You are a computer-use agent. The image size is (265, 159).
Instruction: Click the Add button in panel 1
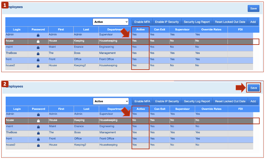click(253, 22)
